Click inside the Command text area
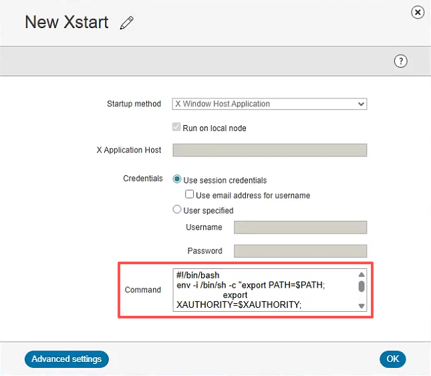This screenshot has width=431, height=376. 264,290
